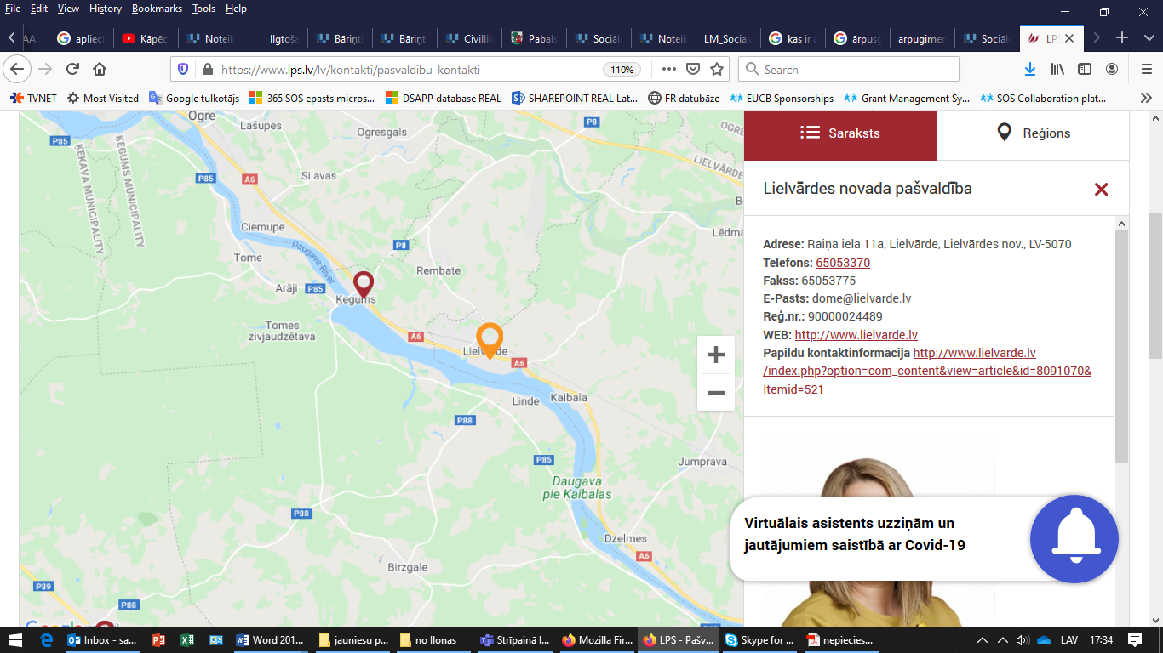Open volume control in system tray
Screen dimensions: 1163x653
pos(1023,640)
